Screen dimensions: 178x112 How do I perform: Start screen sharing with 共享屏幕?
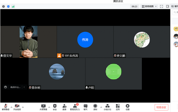click(43, 107)
